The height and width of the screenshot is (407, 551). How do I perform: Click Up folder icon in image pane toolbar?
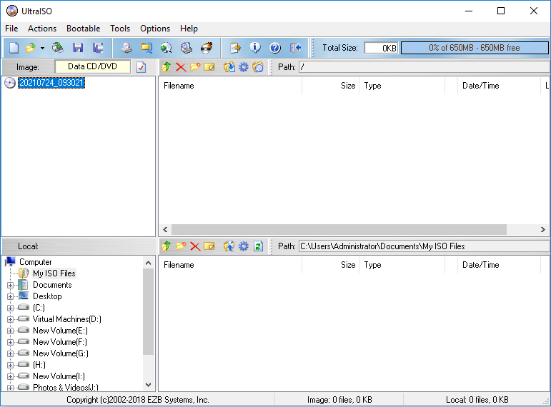click(167, 66)
